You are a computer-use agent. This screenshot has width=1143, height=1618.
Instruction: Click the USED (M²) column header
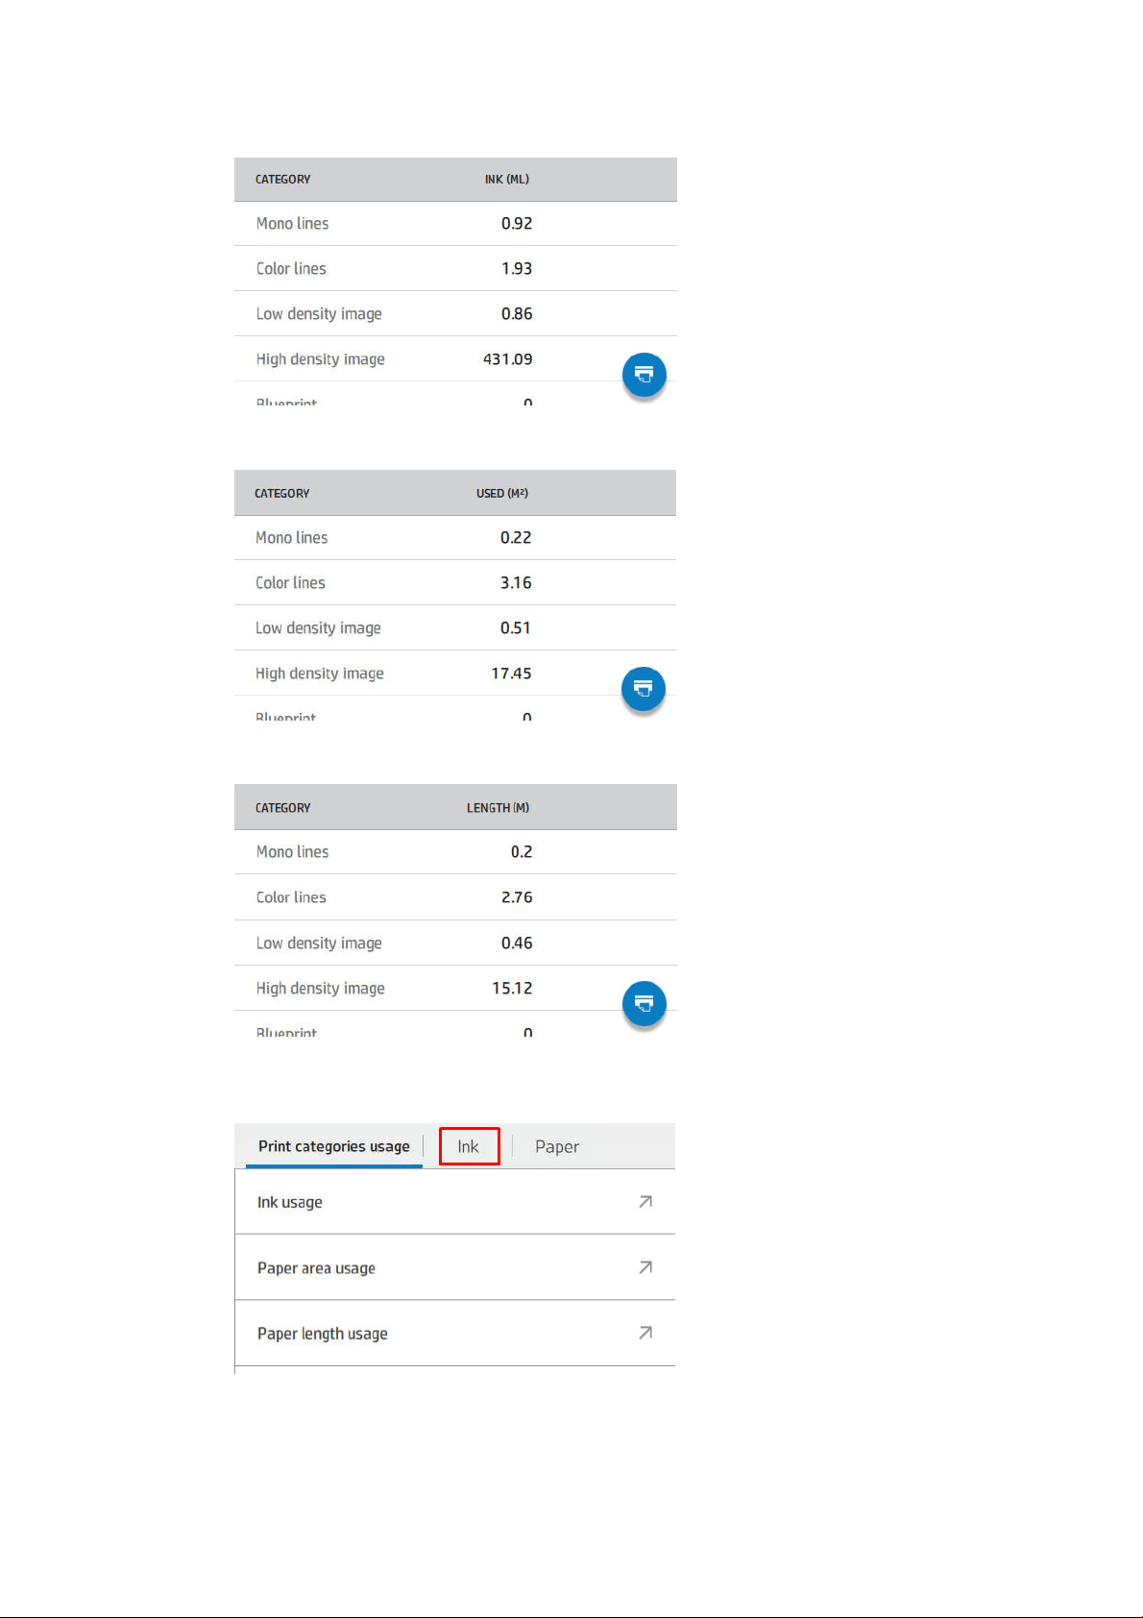pos(502,493)
